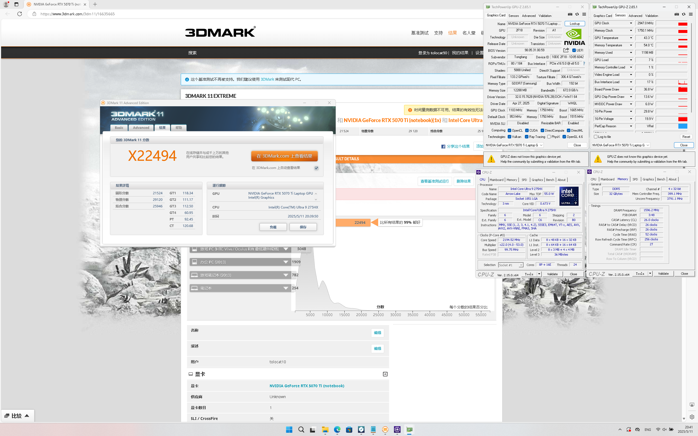Click the 编辑 button next to 名称
698x436 pixels.
(377, 333)
